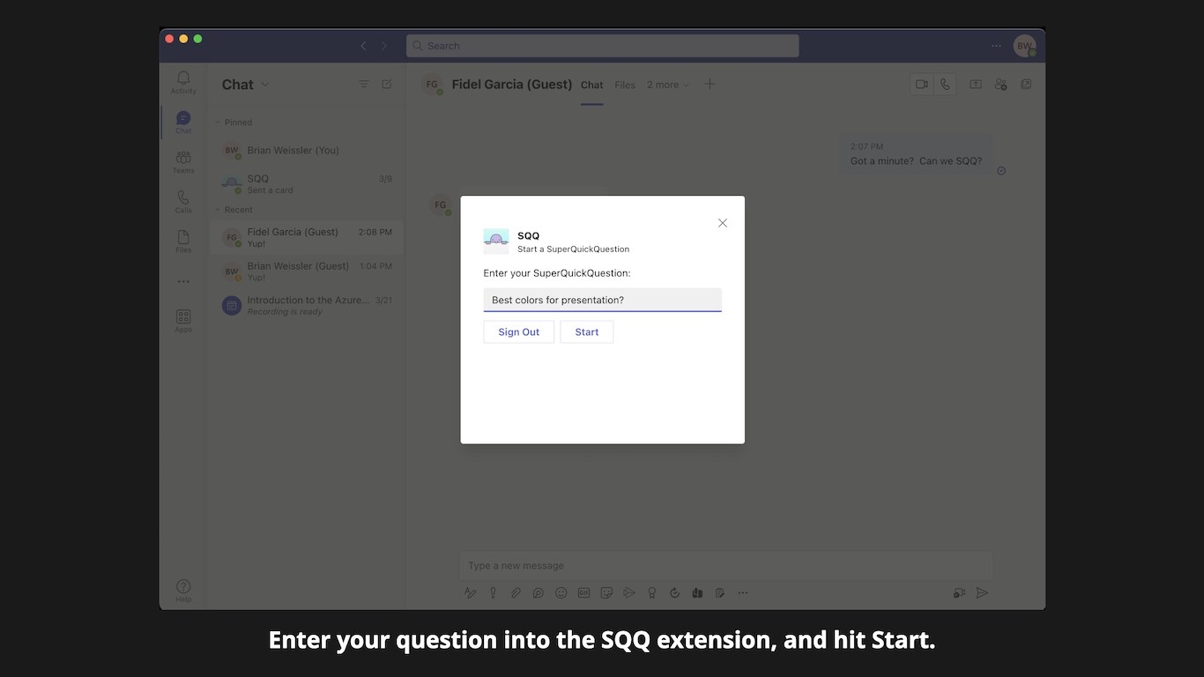Open the Brian Weissler (Guest) chat
Viewport: 1204px width, 677px height.
[x=306, y=272]
